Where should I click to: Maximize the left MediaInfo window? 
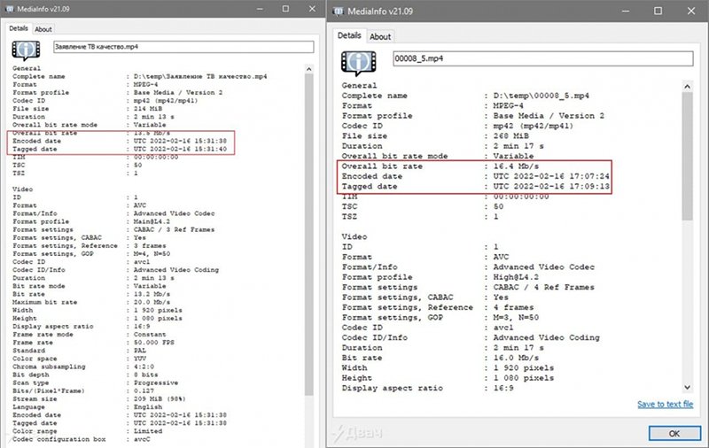(x=285, y=9)
